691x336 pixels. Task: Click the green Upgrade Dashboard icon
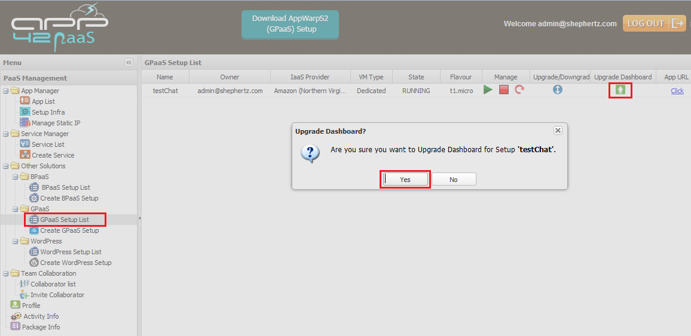click(x=620, y=90)
